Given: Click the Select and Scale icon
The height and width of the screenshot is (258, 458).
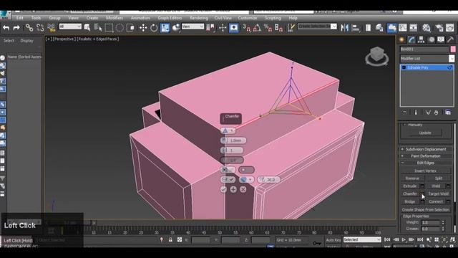Looking at the screenshot, I should click(x=165, y=28).
